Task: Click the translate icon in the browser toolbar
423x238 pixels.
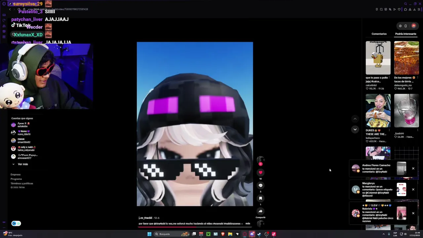Action: (x=390, y=9)
